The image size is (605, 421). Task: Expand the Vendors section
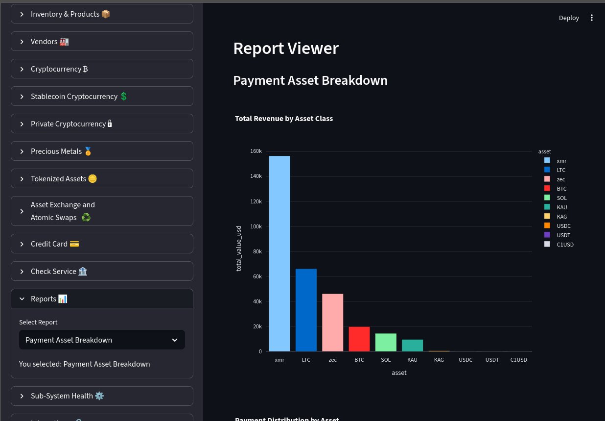[x=102, y=42]
